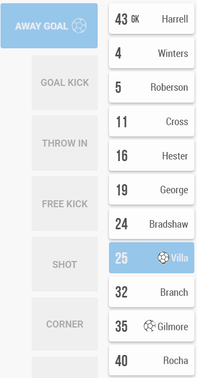Viewport: 197px width, 378px height.
Task: Select player 16 Hester
Action: coord(152,156)
